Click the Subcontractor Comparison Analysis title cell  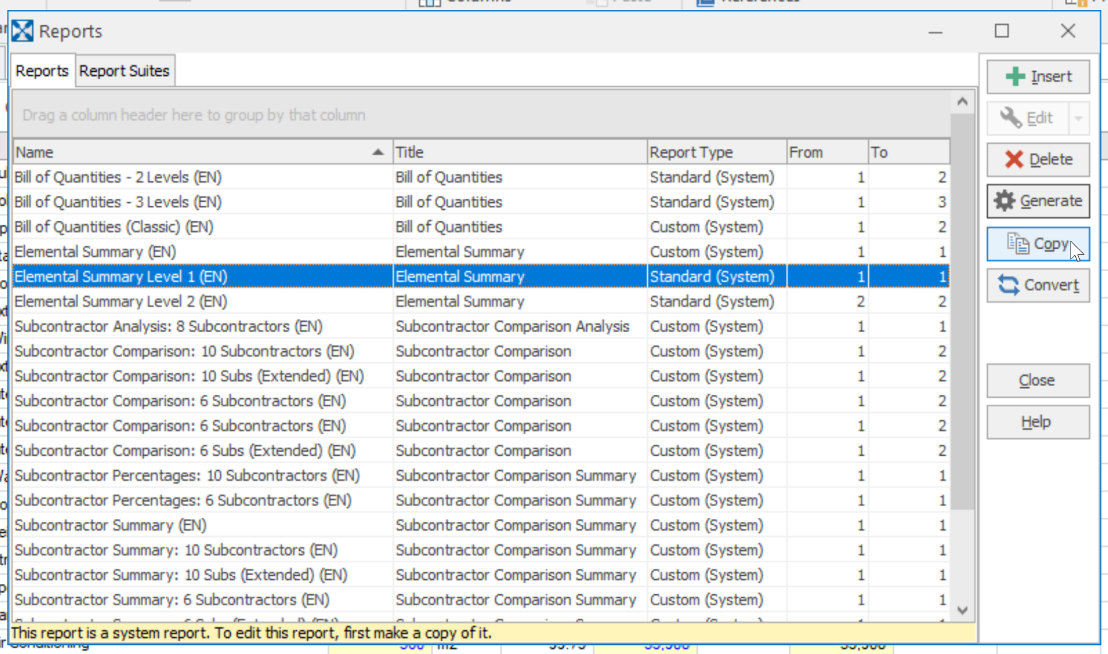click(x=520, y=326)
